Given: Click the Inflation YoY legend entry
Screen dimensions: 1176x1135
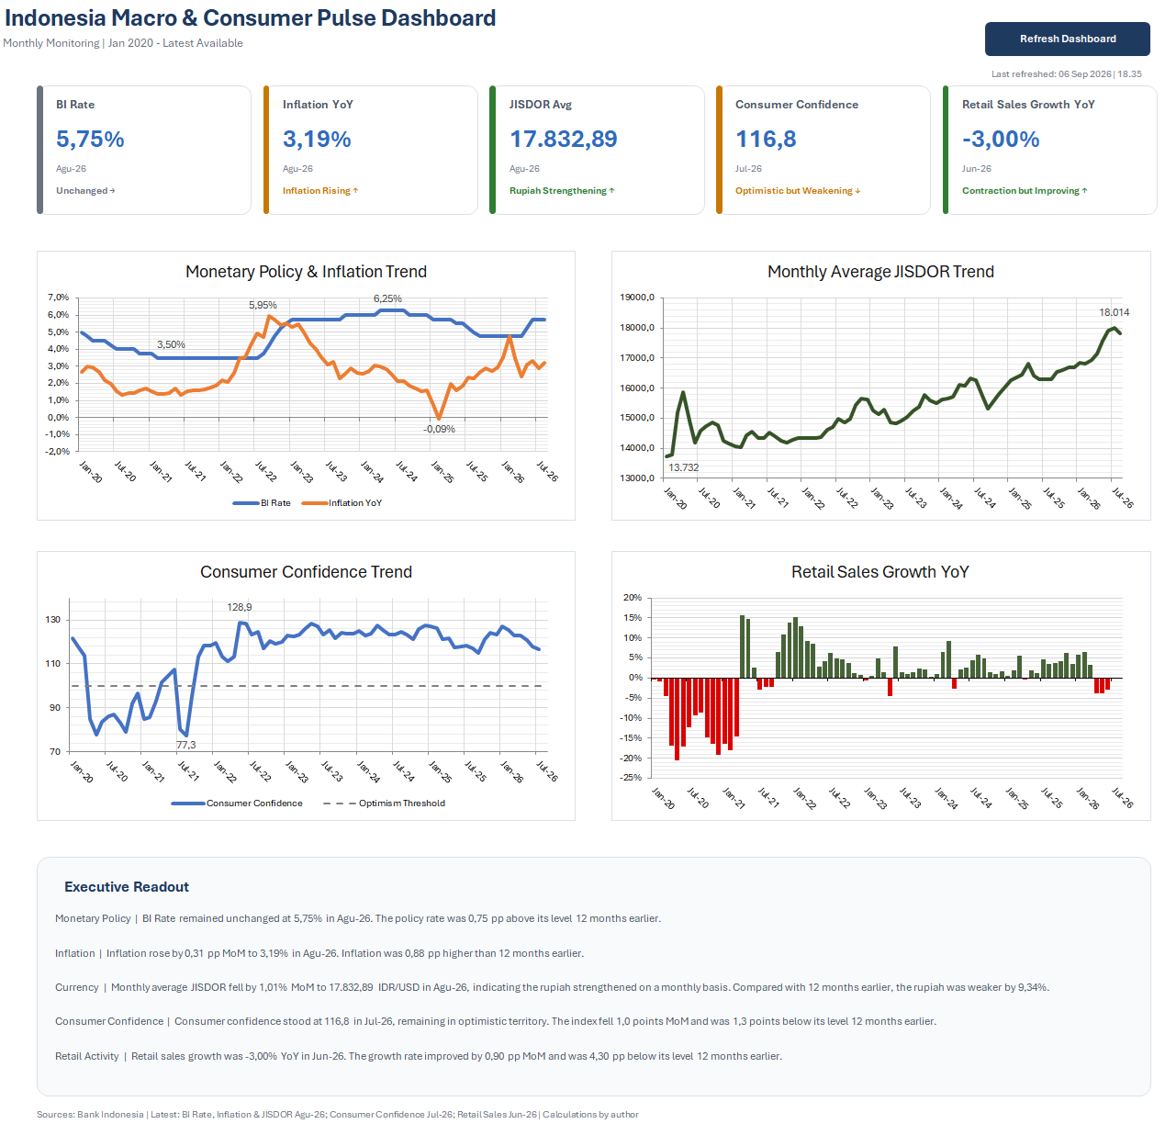Looking at the screenshot, I should click(342, 503).
